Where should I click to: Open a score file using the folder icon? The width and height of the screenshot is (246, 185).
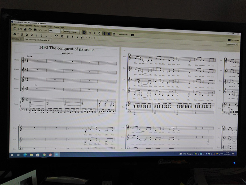point(20,29)
